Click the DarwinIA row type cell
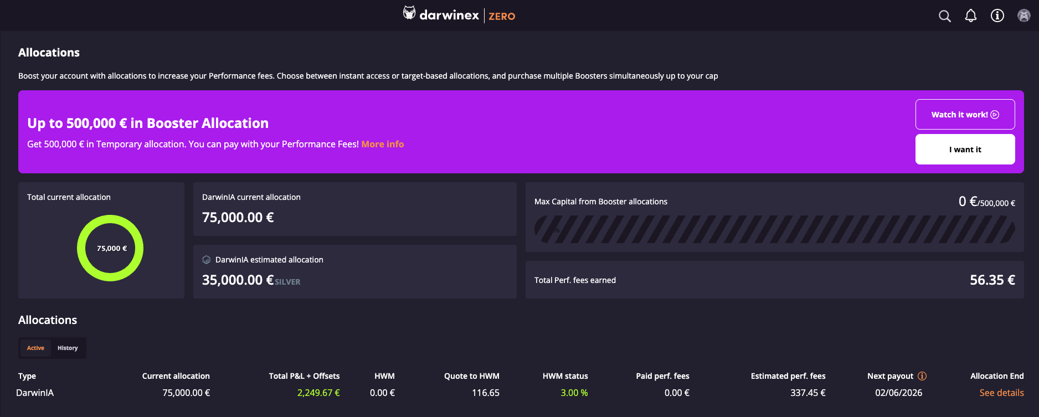 click(35, 393)
